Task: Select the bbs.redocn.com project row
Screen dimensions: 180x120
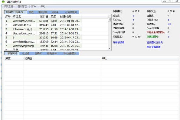Action: tap(43, 33)
